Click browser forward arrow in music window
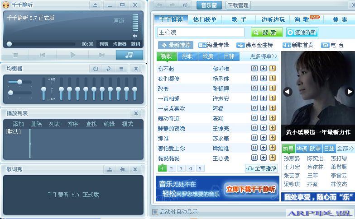The height and width of the screenshot is (219, 355). 172,5
